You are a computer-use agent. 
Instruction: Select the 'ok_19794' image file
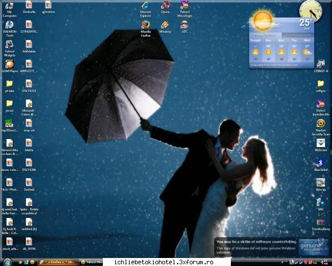pyautogui.click(x=29, y=244)
